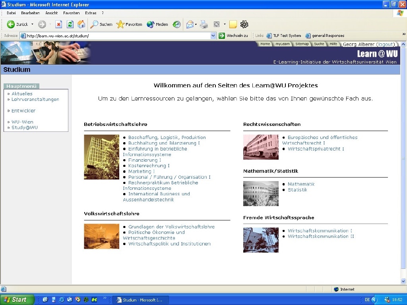Open the Statistik course link

coord(297,190)
